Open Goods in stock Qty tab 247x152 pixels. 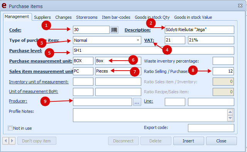(x=152, y=17)
